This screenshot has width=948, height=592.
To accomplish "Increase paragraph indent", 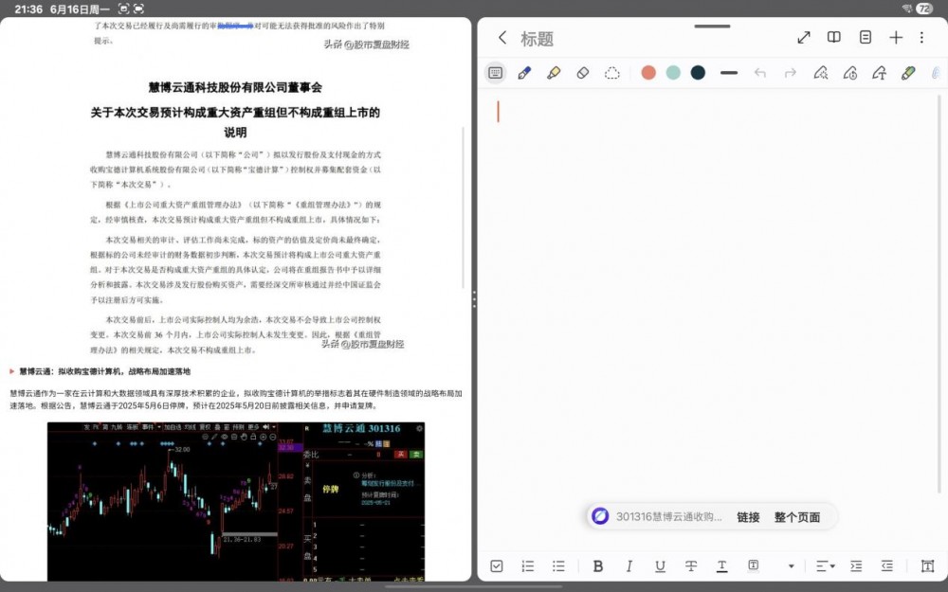I will pos(856,566).
